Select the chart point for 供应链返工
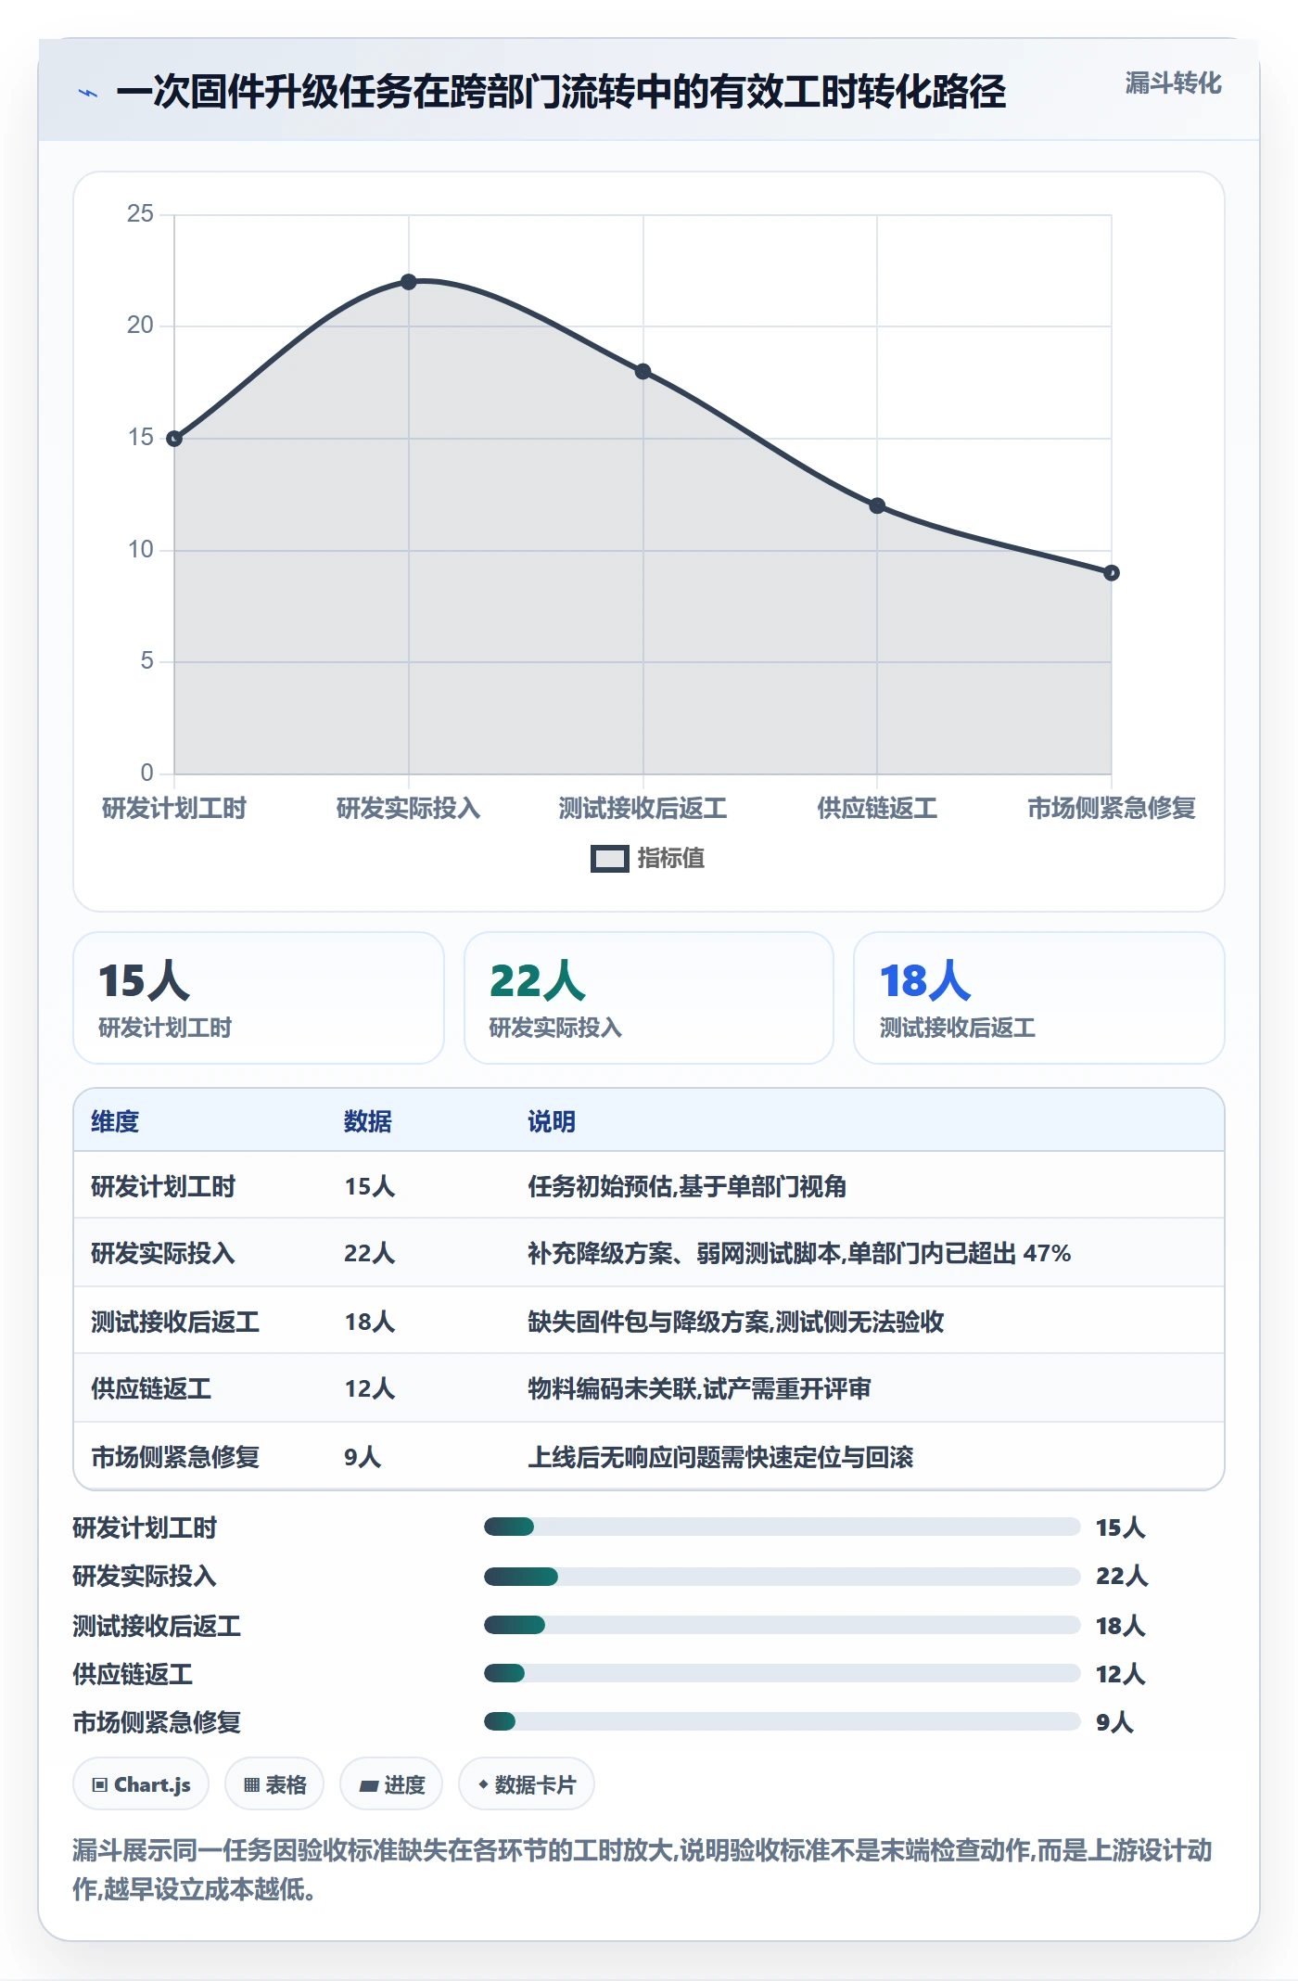Screen dimensions: 1298x1981 click(x=877, y=505)
